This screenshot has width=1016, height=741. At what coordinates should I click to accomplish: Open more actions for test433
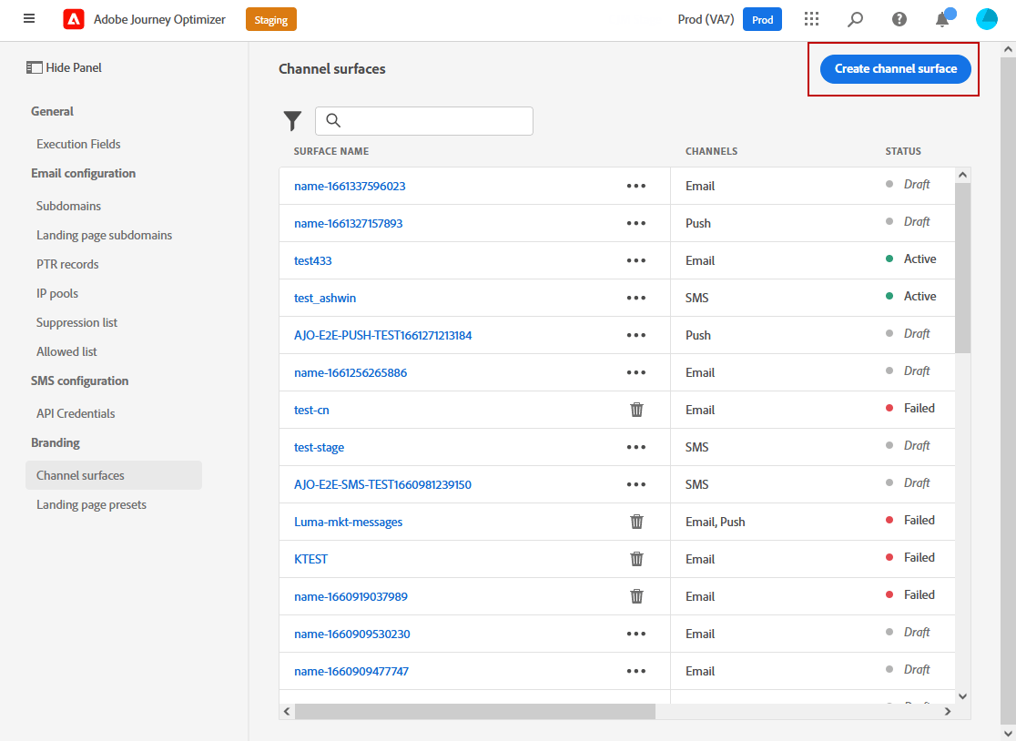click(636, 260)
